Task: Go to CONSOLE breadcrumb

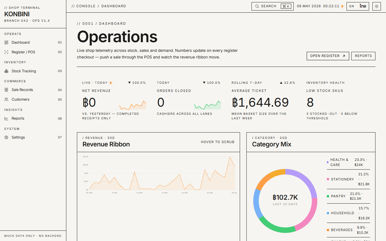Action: 86,6
